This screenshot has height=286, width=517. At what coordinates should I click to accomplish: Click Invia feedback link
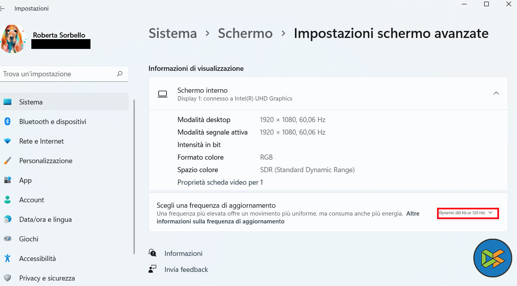click(x=186, y=270)
